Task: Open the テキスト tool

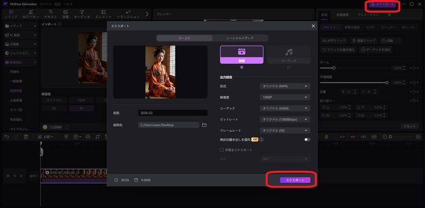Action: 50,14
